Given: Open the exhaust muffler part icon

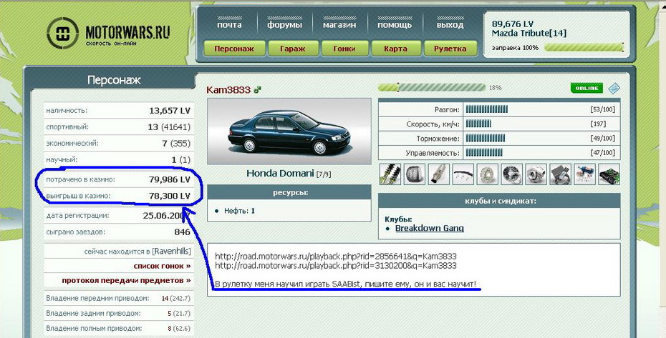Looking at the screenshot, I should [x=439, y=174].
